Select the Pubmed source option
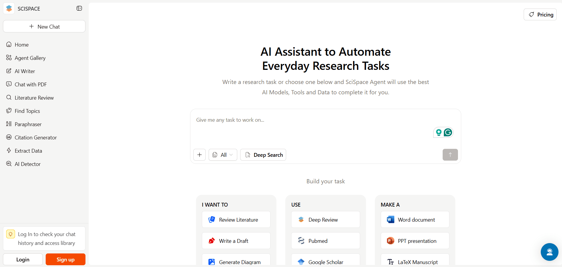This screenshot has height=267, width=562. point(325,241)
